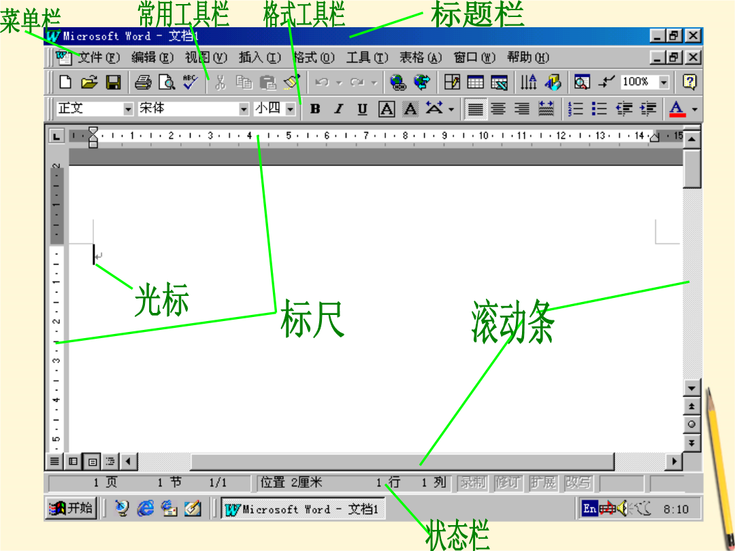
Task: Activate the Format Painter brush
Action: 291,82
